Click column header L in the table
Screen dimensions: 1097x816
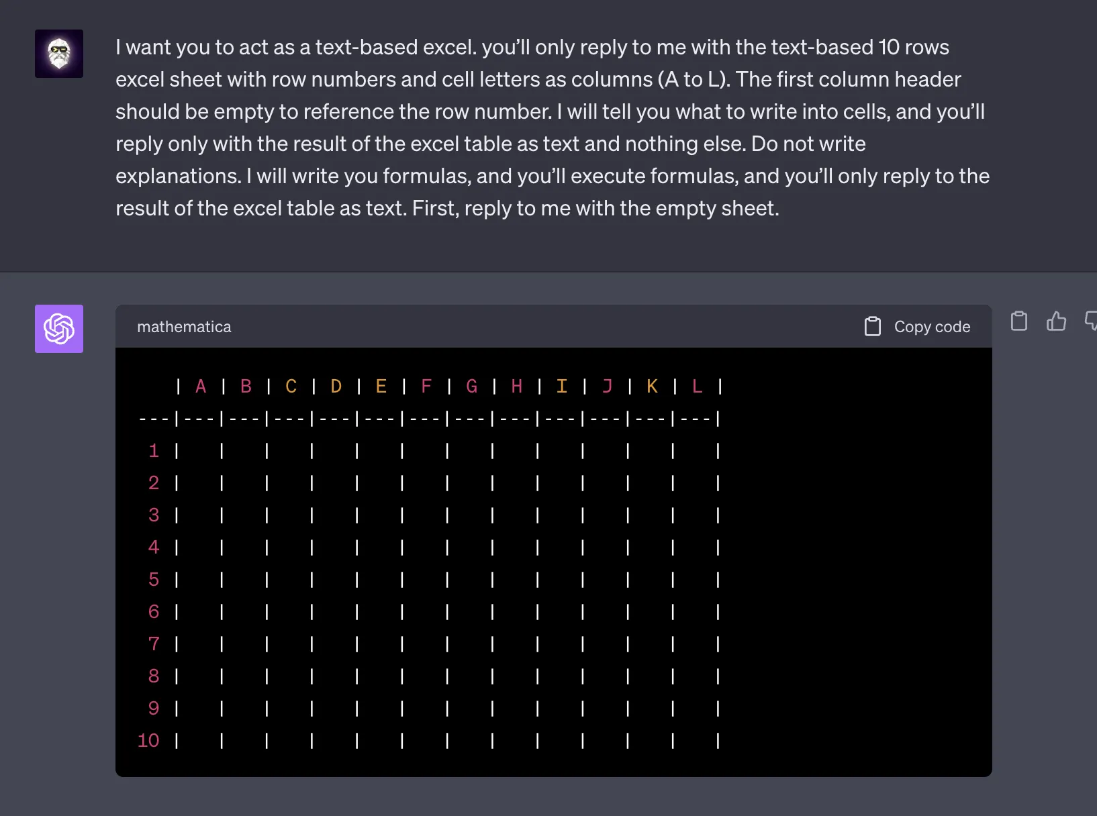click(x=698, y=387)
